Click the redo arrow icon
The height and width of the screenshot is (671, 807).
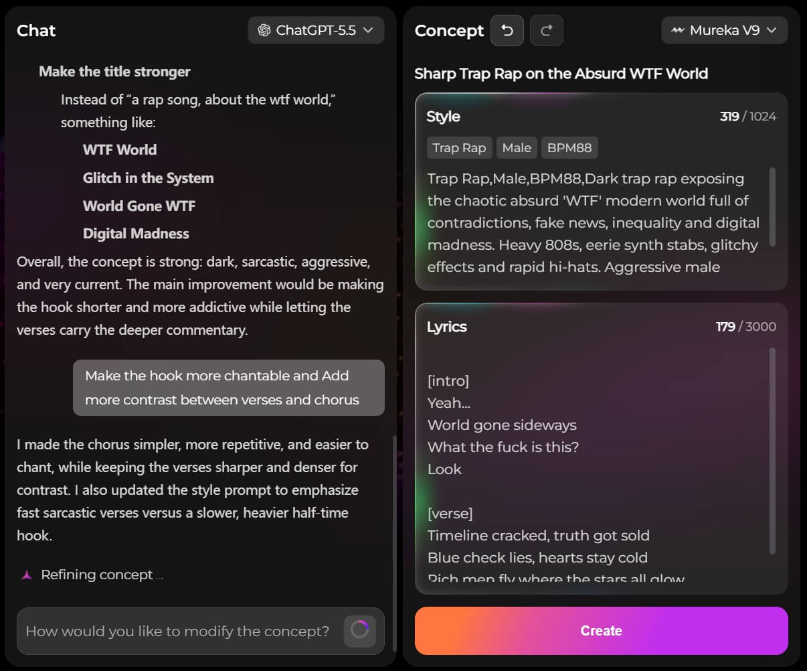pyautogui.click(x=547, y=31)
